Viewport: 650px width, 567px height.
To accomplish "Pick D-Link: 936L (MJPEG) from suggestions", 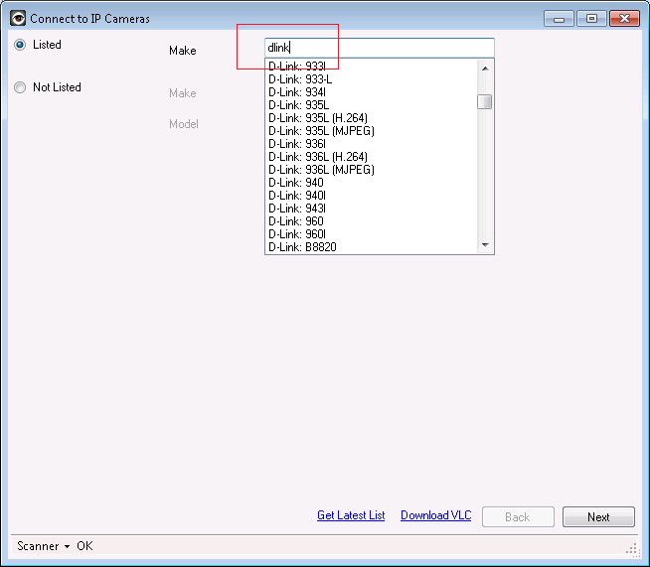I will point(320,170).
